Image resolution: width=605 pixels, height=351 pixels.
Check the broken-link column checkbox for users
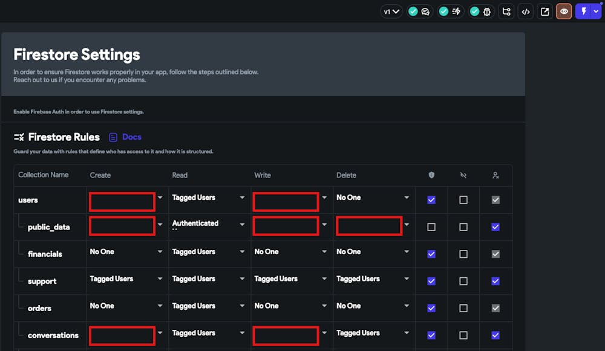coord(463,200)
